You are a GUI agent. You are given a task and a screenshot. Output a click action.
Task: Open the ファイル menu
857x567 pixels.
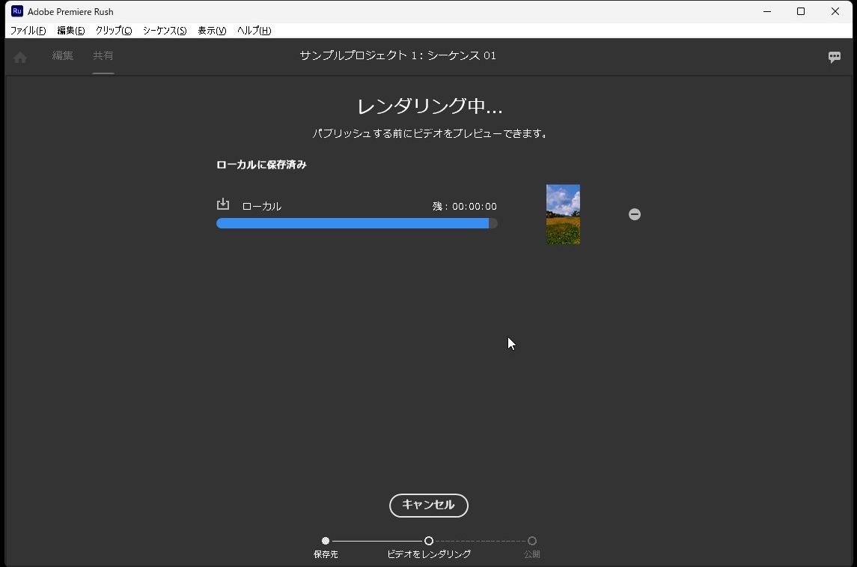[27, 31]
